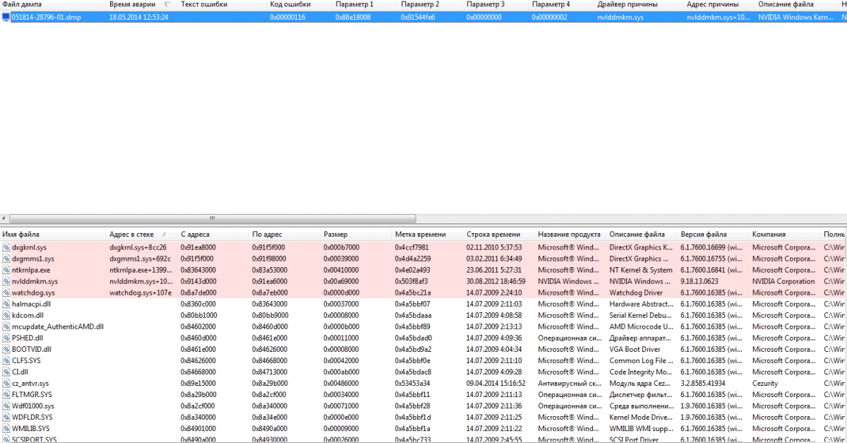Click the cz_antvr.sys file icon
The width and height of the screenshot is (847, 443).
pos(6,383)
